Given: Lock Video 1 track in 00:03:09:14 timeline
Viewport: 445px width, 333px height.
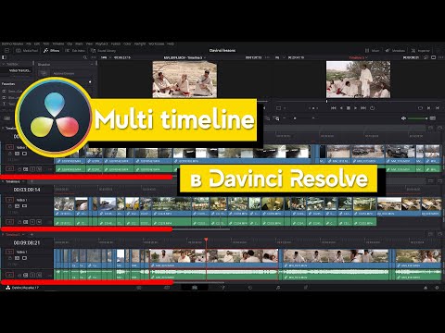Looking at the screenshot, I should click(10, 205).
